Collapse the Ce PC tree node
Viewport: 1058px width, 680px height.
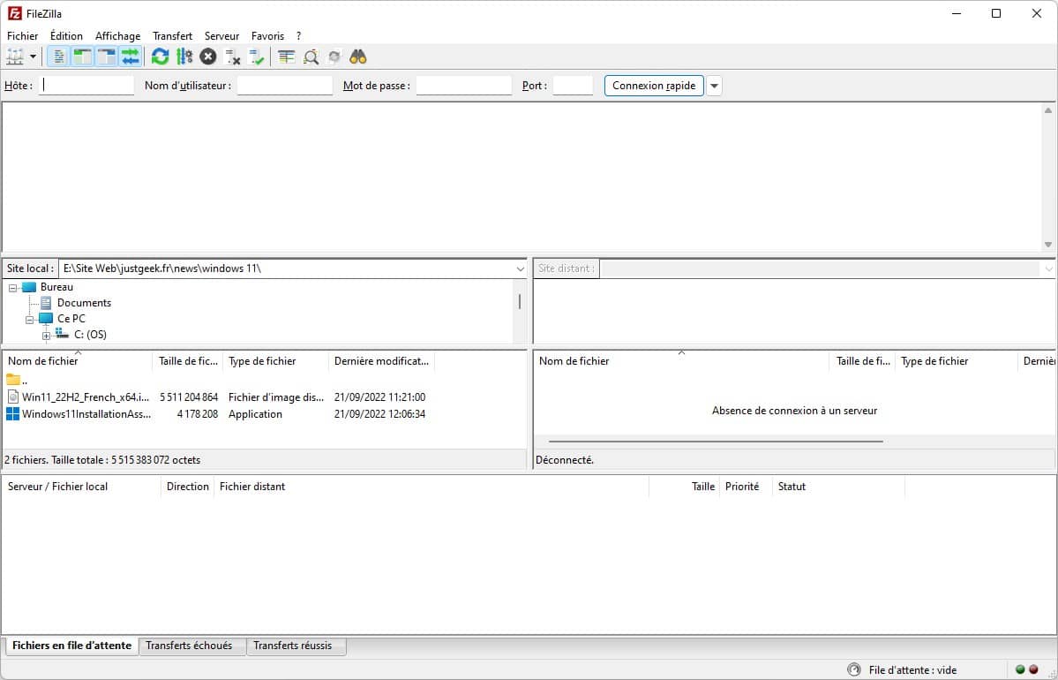coord(30,320)
